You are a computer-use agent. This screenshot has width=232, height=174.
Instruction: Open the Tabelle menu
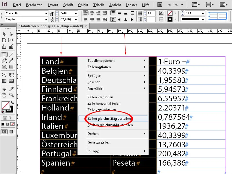coord(99,5)
